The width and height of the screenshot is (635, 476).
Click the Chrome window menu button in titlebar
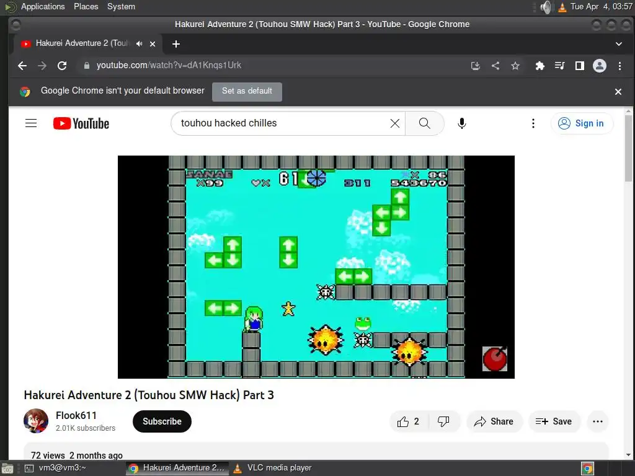[x=16, y=25]
